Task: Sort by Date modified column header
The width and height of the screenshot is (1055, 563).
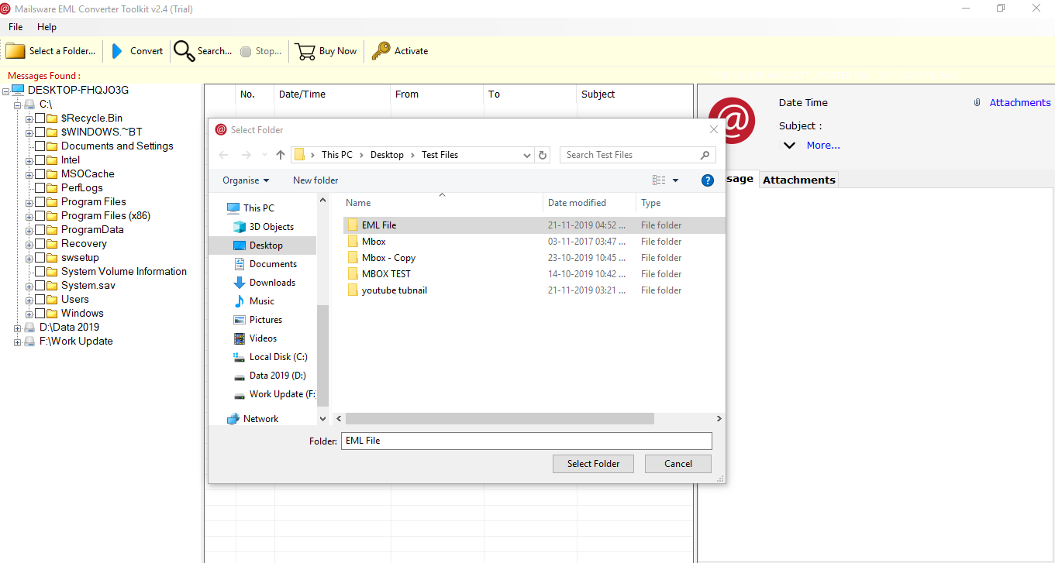Action: click(x=589, y=203)
